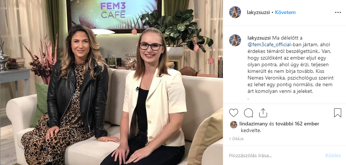Open the lakyzsuzsi username in the caption
This screenshot has height=165, width=346.
point(258,38)
